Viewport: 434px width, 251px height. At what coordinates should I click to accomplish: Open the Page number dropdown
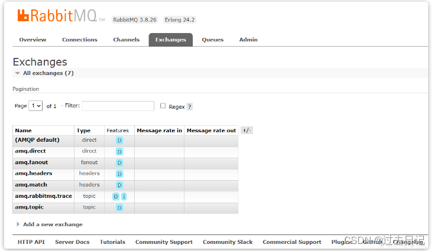pos(35,106)
